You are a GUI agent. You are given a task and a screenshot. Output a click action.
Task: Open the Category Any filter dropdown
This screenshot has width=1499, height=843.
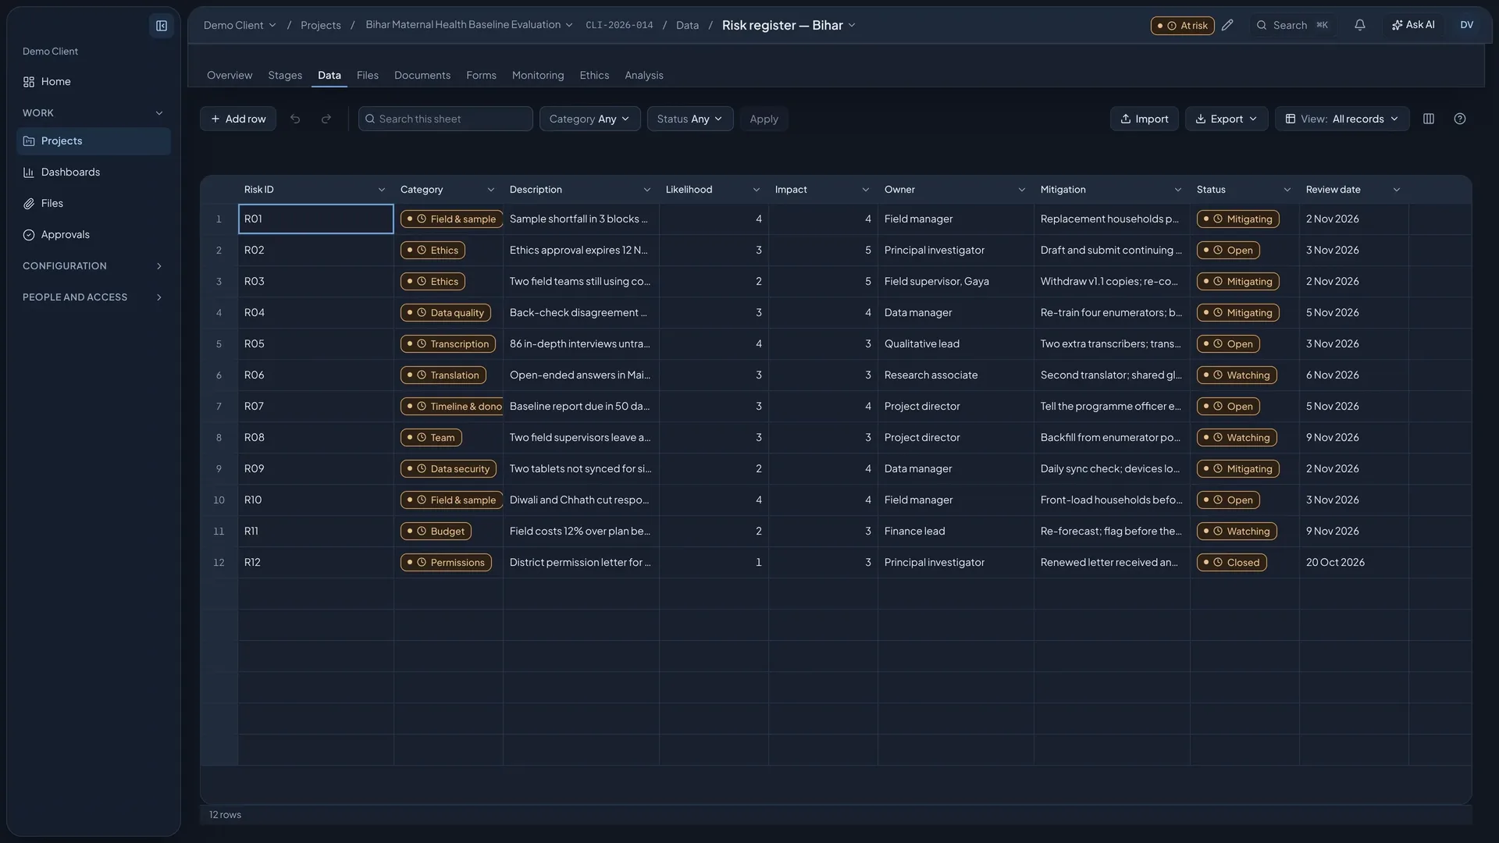click(589, 119)
